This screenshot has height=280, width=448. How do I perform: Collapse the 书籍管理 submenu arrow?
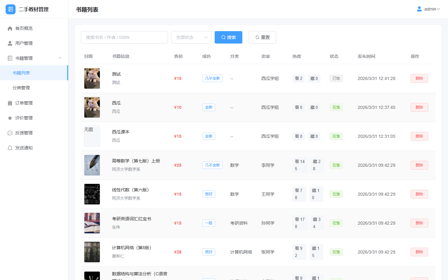point(60,58)
